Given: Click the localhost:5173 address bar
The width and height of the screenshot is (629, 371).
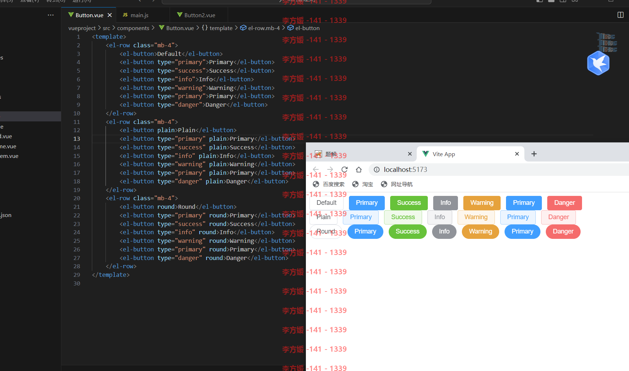Looking at the screenshot, I should (x=498, y=170).
